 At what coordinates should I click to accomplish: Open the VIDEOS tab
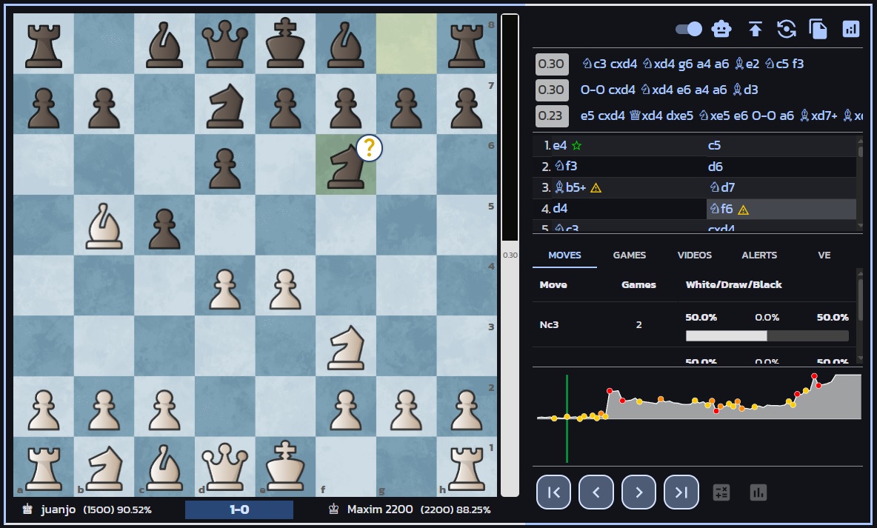tap(694, 255)
